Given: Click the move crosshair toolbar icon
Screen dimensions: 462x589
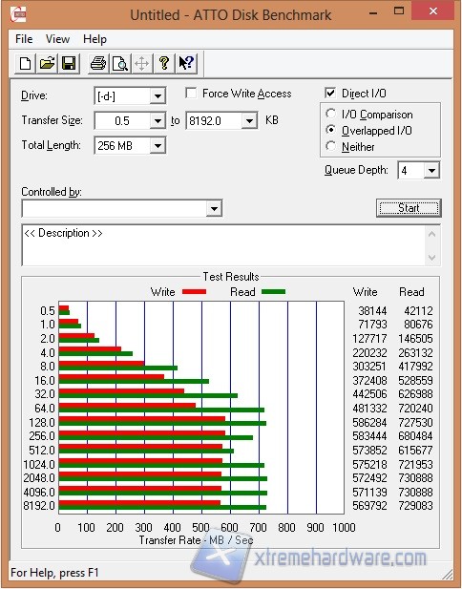Looking at the screenshot, I should coord(141,63).
